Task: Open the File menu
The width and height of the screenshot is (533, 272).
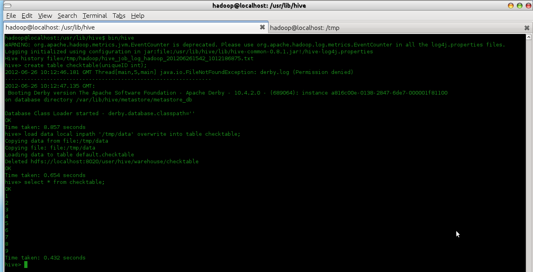Action: (11, 16)
